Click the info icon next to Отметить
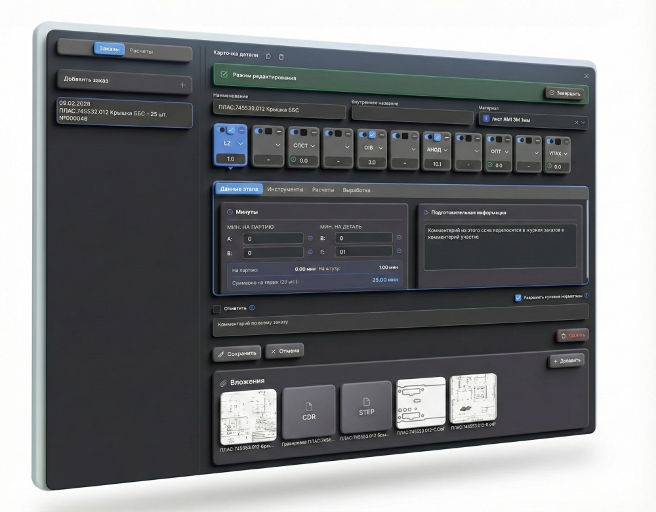The height and width of the screenshot is (512, 656). pyautogui.click(x=252, y=307)
